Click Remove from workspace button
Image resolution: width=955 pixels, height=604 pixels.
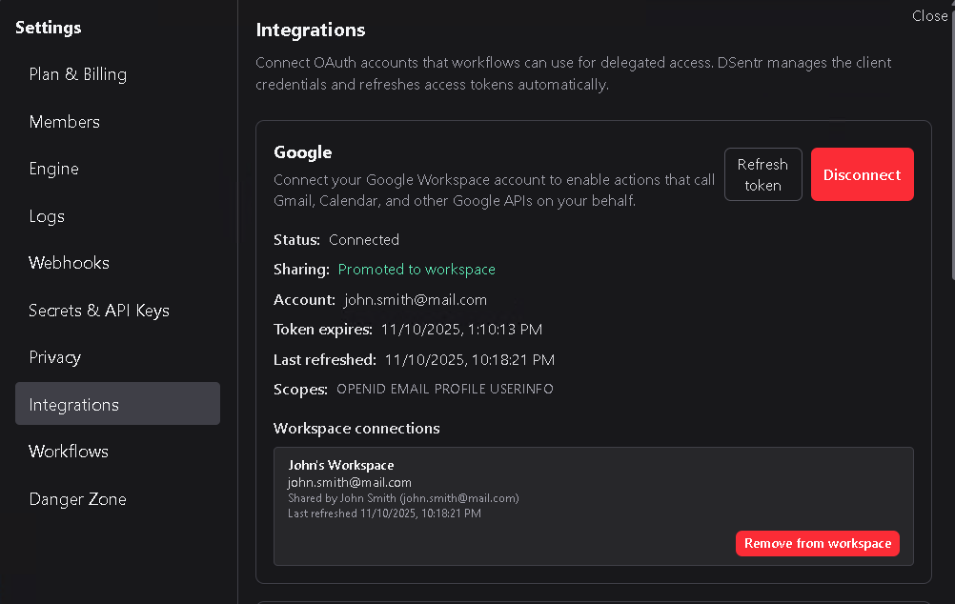coord(818,544)
